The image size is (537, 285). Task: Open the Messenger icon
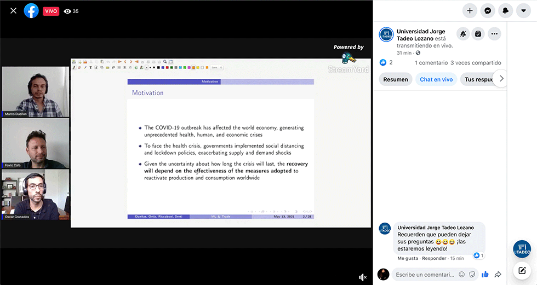(x=488, y=10)
